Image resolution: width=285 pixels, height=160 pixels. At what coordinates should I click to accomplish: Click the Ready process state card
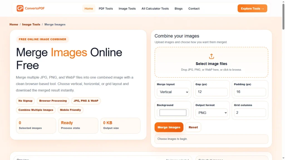click(78, 126)
